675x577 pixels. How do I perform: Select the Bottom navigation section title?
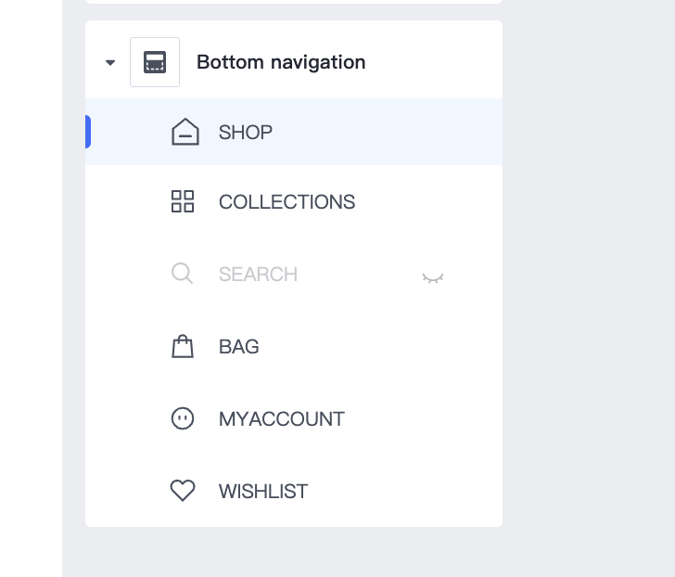(x=281, y=62)
